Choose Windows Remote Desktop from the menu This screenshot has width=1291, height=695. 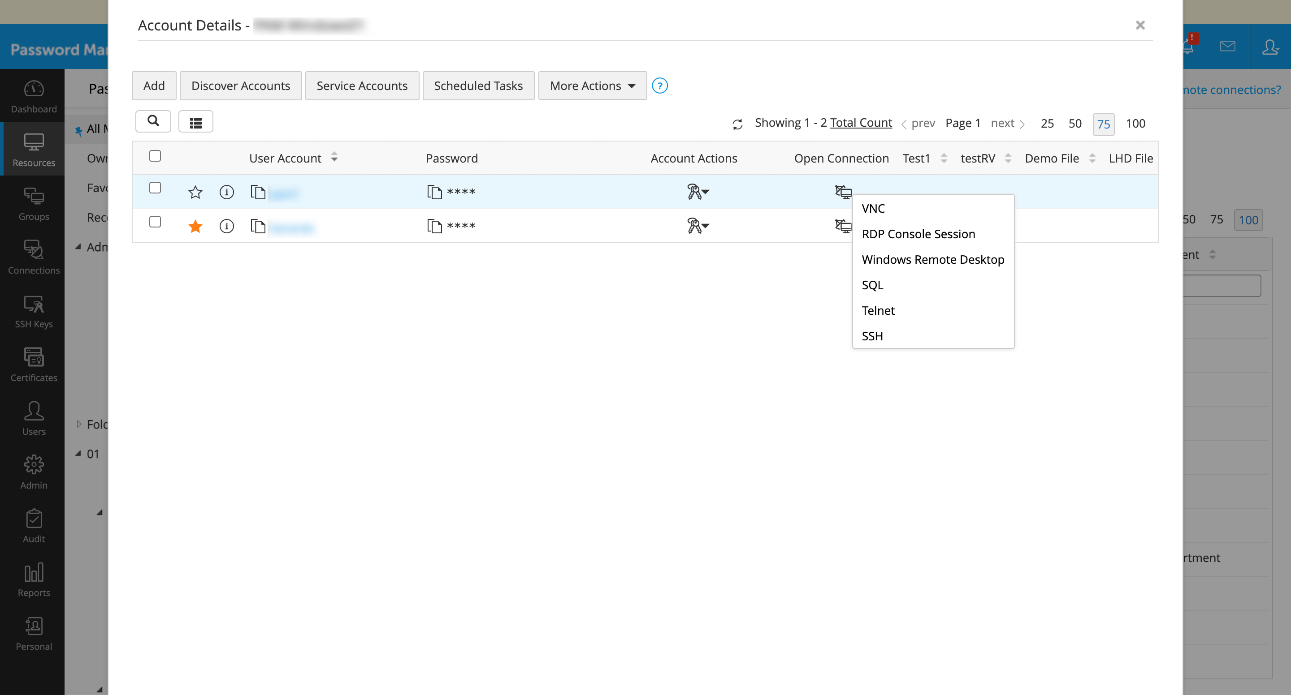pos(933,259)
